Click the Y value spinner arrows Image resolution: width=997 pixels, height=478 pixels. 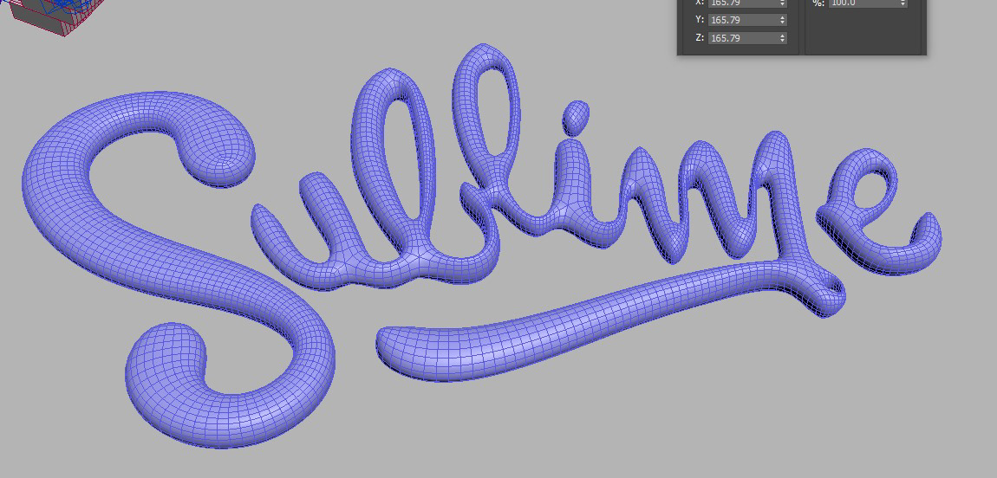click(x=783, y=20)
